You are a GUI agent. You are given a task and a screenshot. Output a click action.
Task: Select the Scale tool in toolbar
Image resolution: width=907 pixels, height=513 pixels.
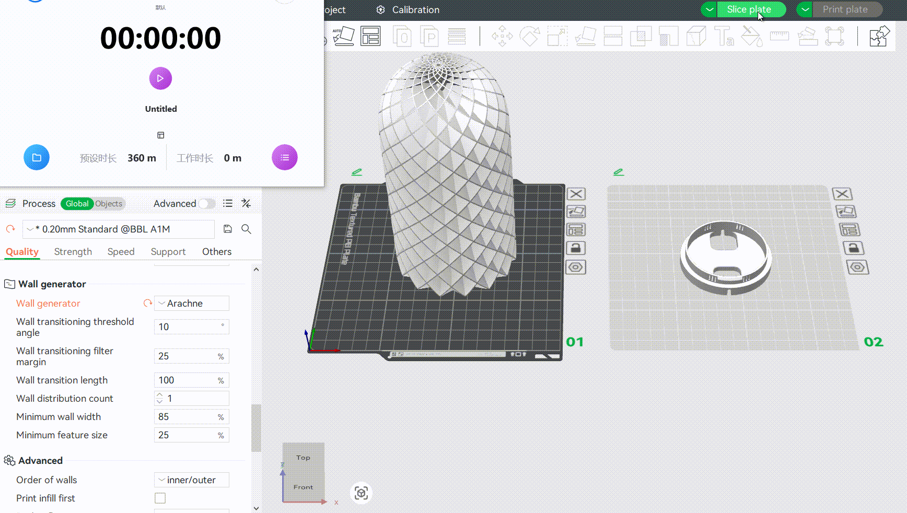pos(557,36)
